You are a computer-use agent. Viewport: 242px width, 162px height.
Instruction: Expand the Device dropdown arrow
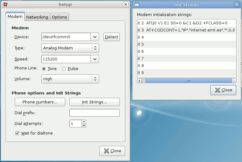pyautogui.click(x=95, y=37)
